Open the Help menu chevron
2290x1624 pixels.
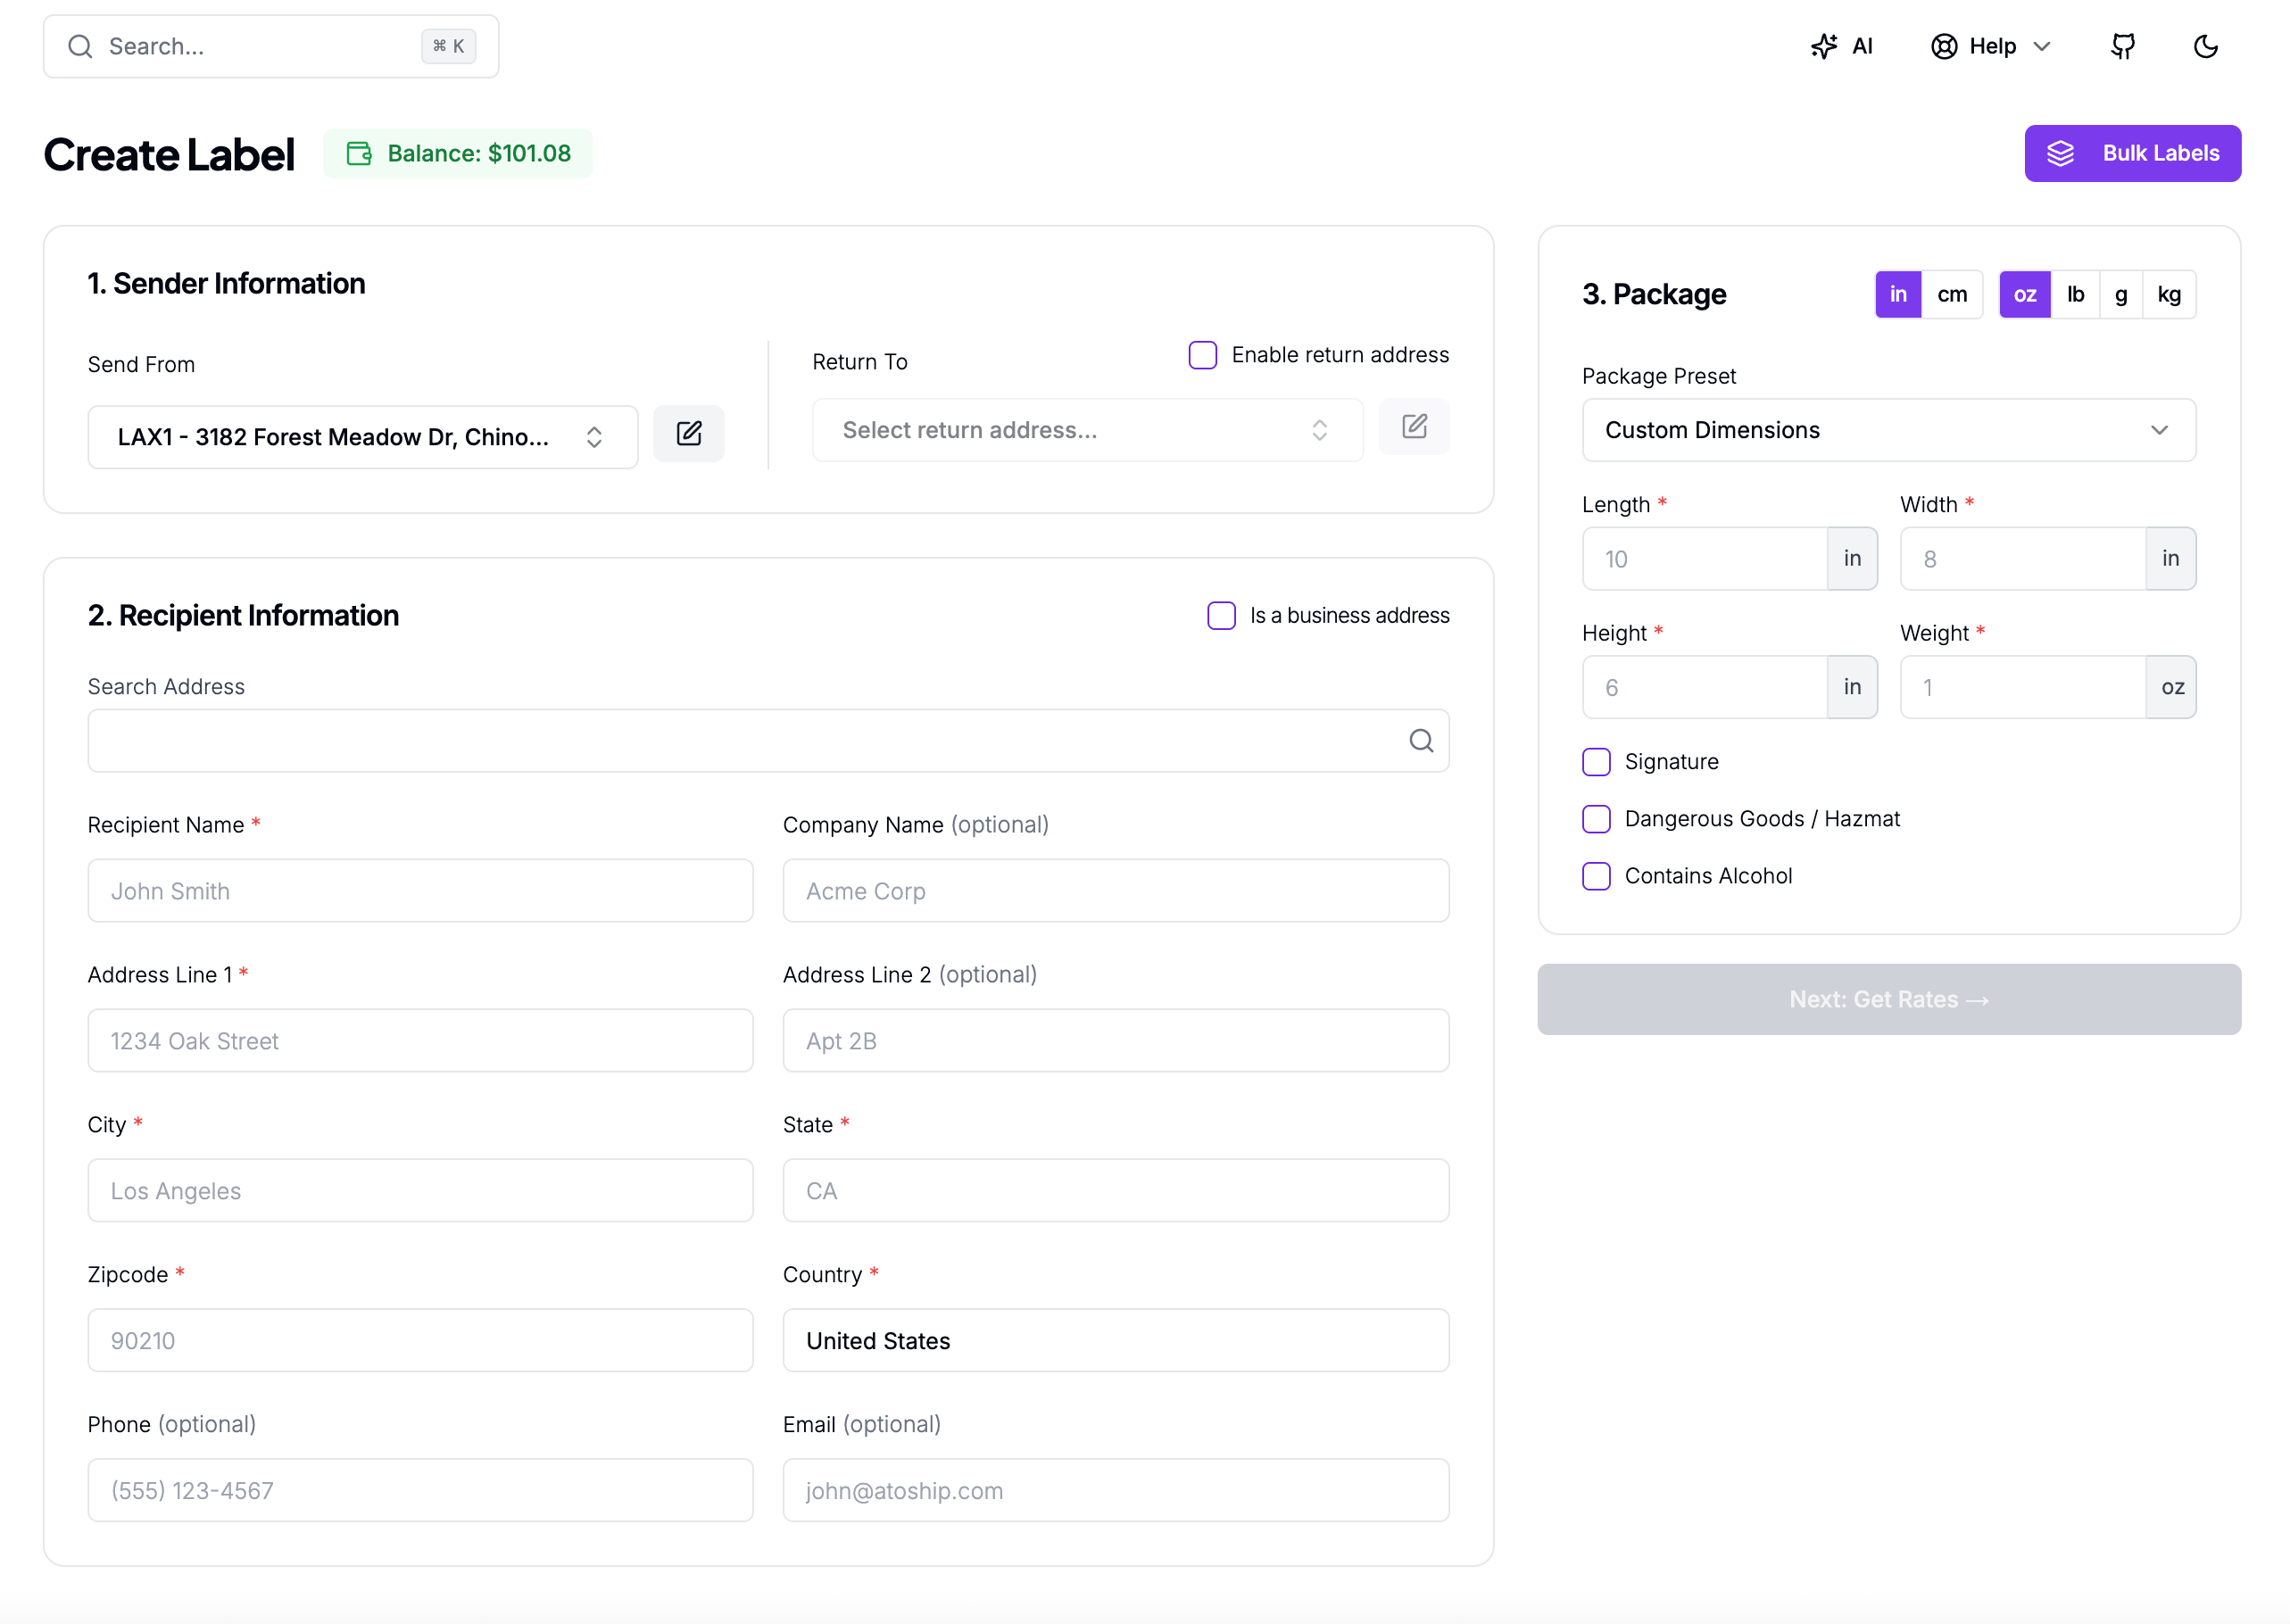pyautogui.click(x=2042, y=46)
